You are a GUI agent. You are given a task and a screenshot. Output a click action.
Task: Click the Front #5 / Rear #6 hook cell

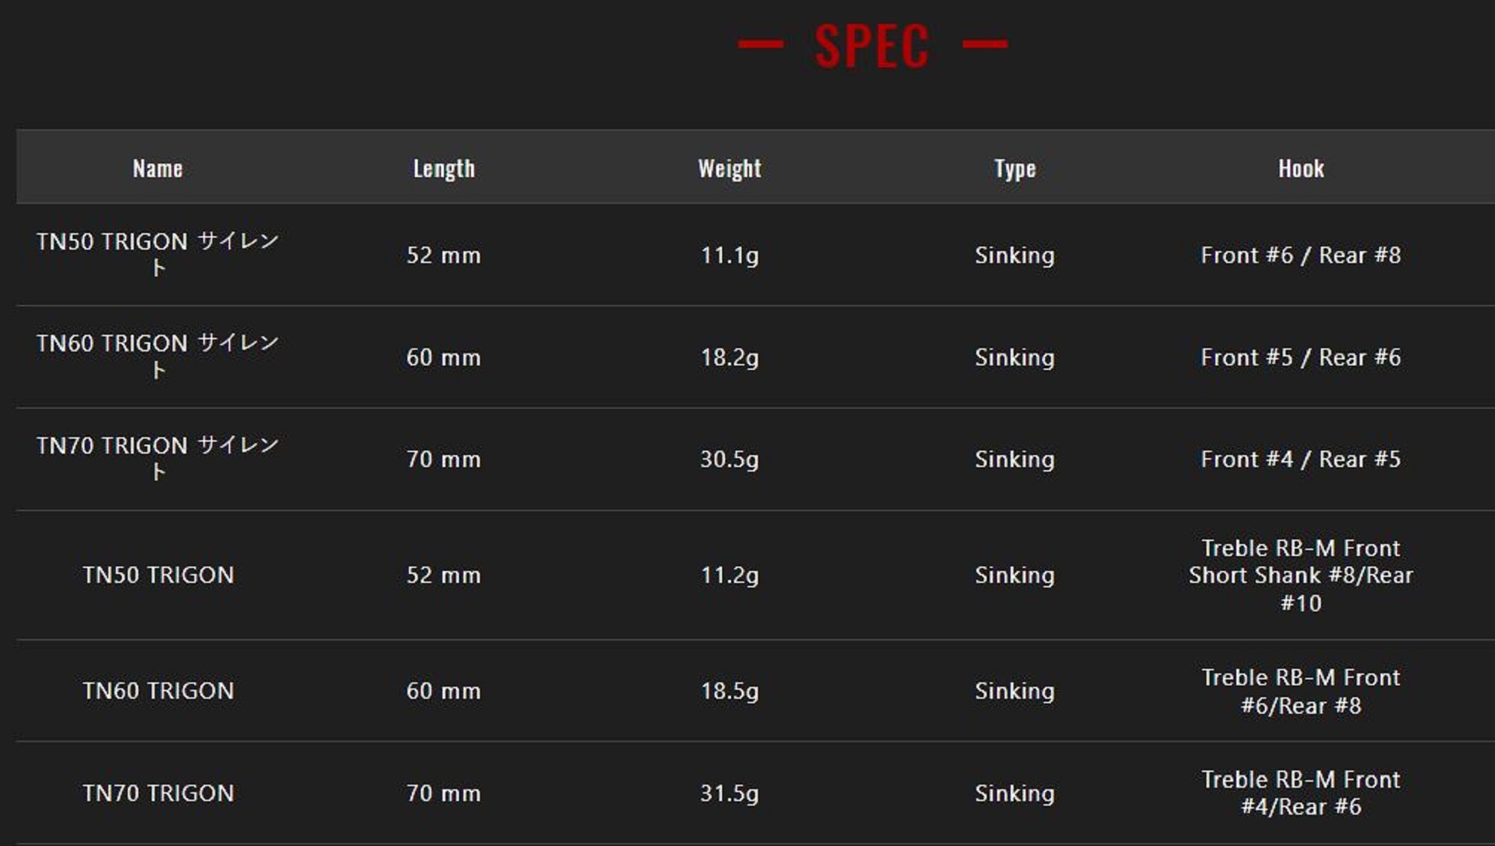(x=1301, y=357)
